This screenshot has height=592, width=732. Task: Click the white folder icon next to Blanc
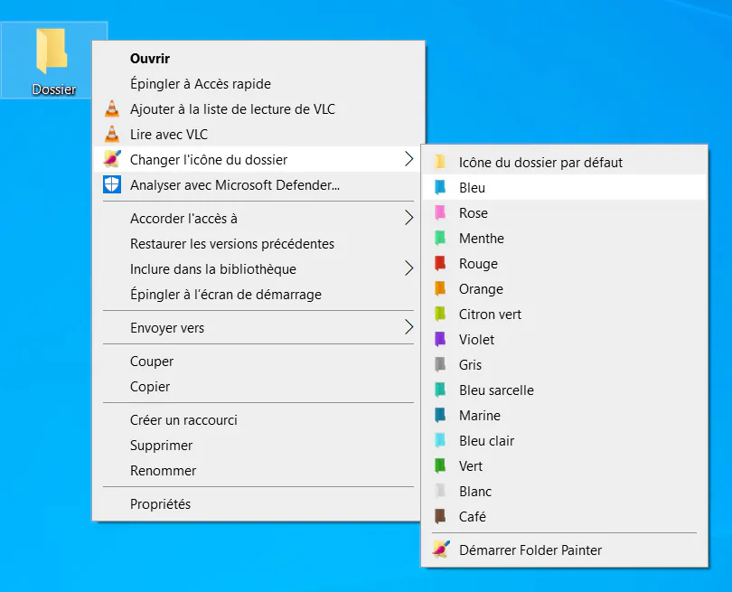(x=440, y=491)
